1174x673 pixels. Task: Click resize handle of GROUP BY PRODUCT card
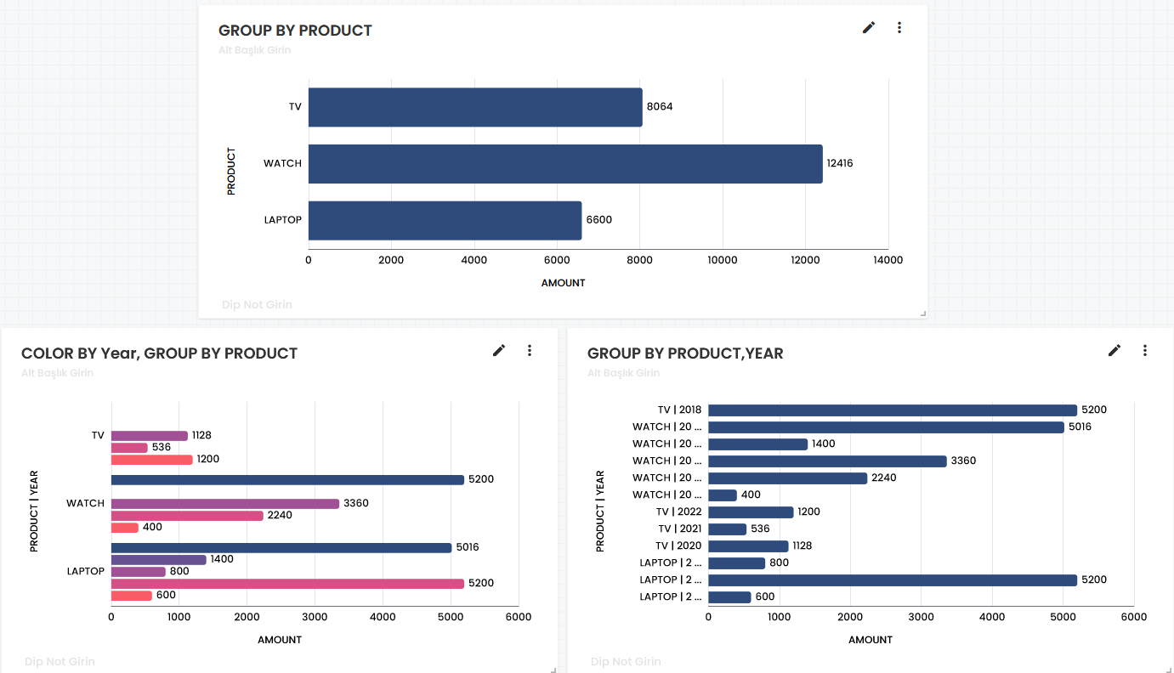pos(923,314)
